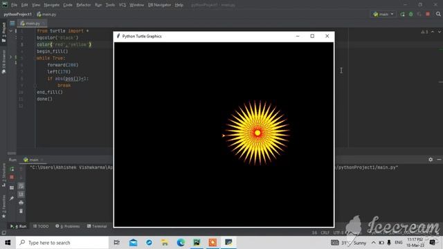The height and width of the screenshot is (249, 443).
Task: Open Microsoft Edge from the taskbar
Action: 181,243
